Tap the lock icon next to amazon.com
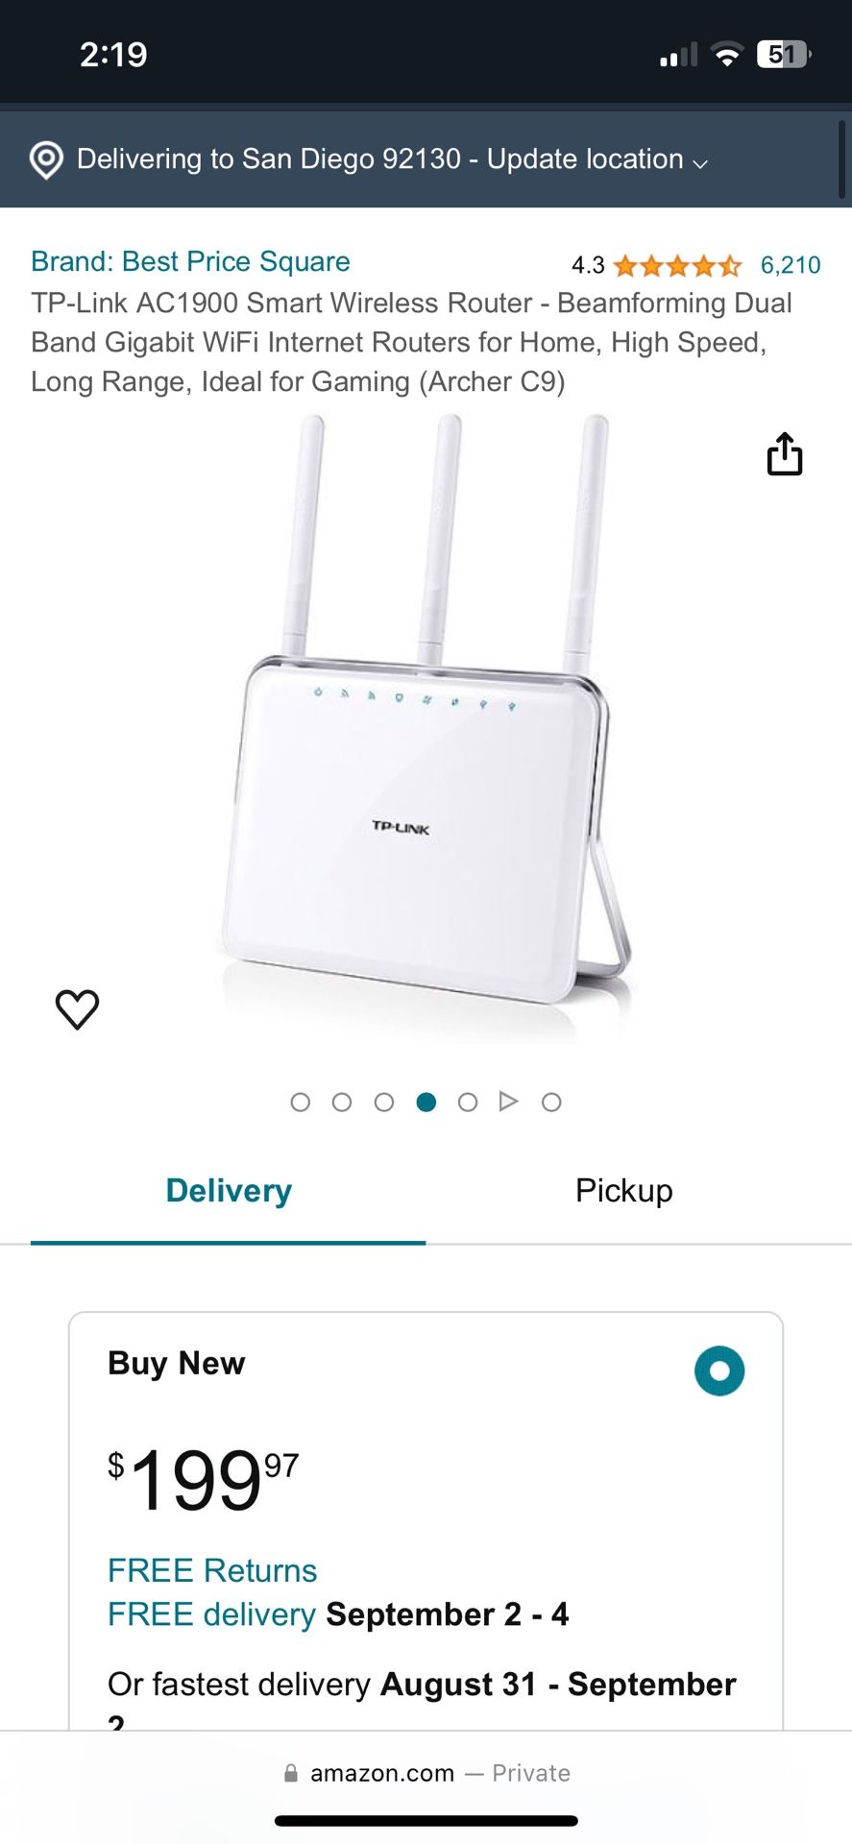Viewport: 852px width, 1844px height. coord(290,1773)
